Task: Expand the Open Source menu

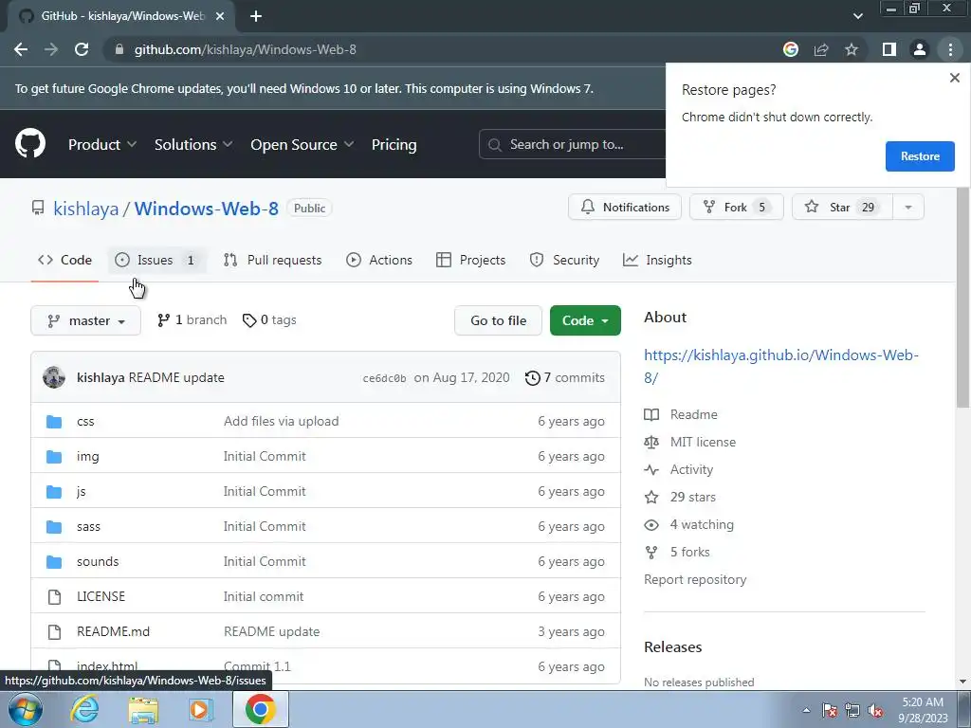Action: click(302, 144)
